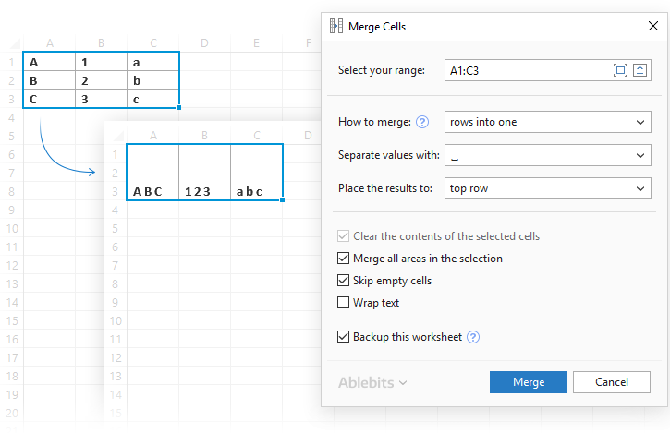Select cell containing 2 in source table
The width and height of the screenshot is (670, 433).
coord(101,80)
